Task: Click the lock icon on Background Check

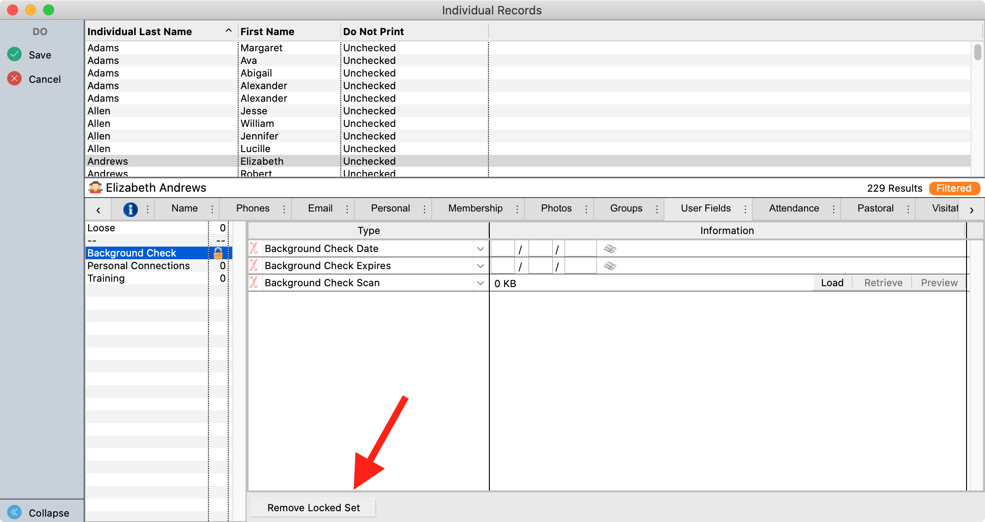Action: point(218,253)
